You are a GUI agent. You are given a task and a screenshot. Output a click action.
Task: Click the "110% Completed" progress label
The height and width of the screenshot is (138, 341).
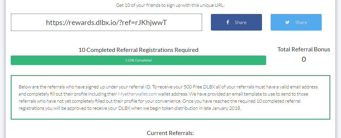click(138, 60)
